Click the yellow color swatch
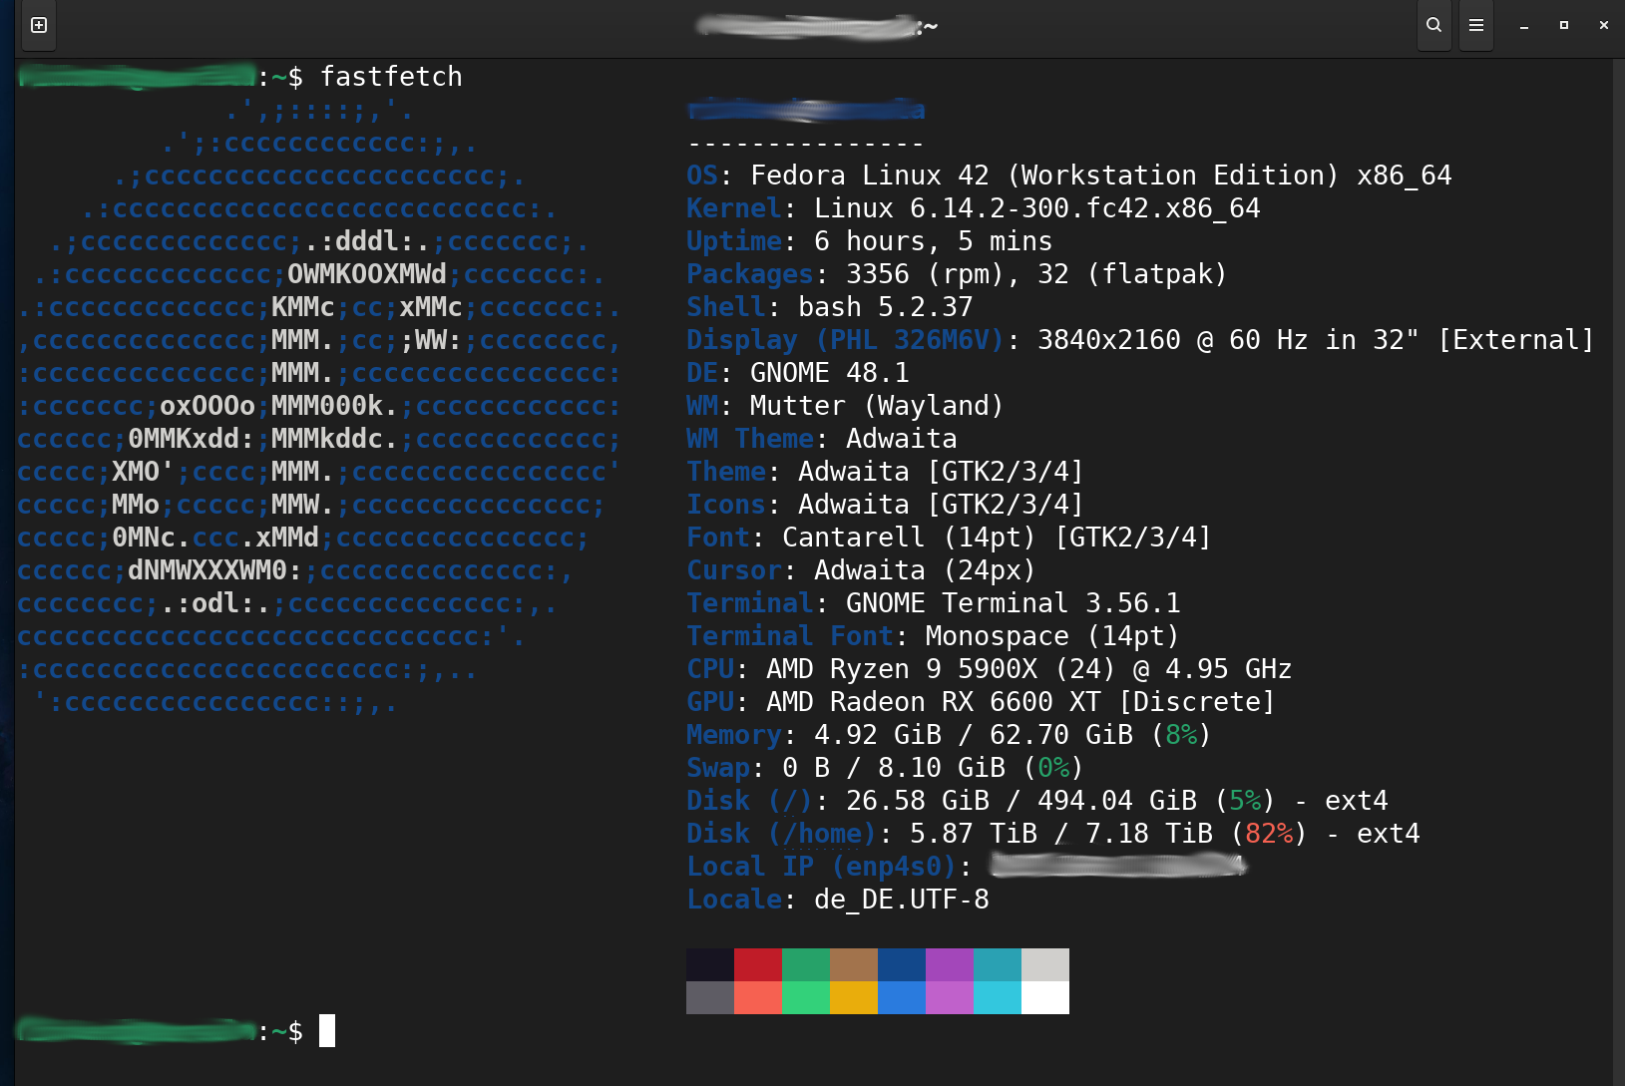Screen dimensions: 1625x1086 pos(854,997)
